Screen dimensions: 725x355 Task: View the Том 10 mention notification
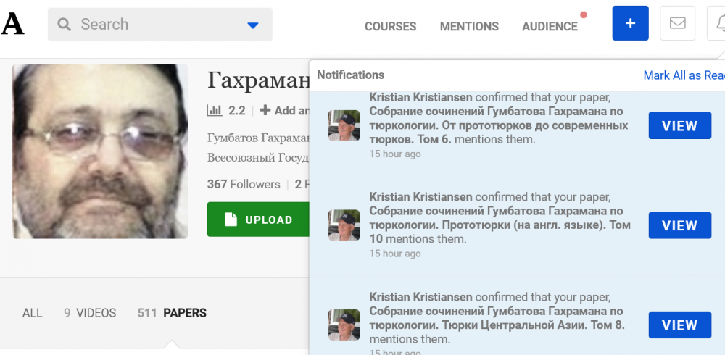(680, 225)
